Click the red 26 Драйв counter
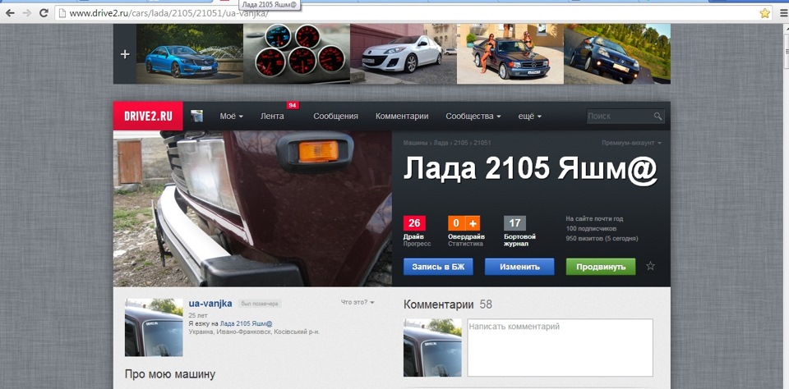Image resolution: width=789 pixels, height=389 pixels. 414,223
